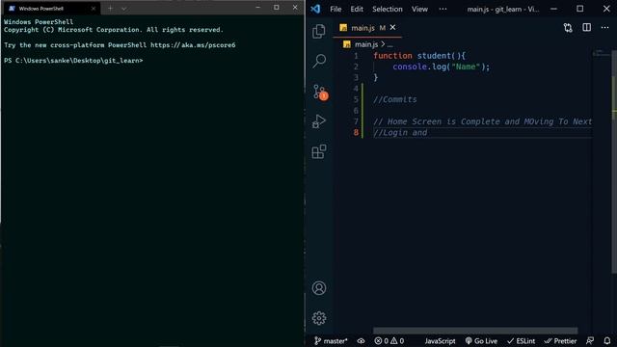Open the File menu
The image size is (617, 347).
coord(335,9)
